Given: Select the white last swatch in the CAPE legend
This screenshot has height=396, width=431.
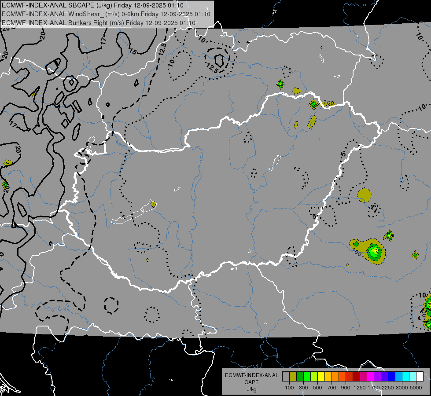Looking at the screenshot, I should pyautogui.click(x=420, y=377).
